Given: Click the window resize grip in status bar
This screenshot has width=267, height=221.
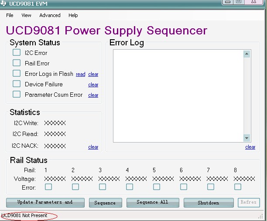Looking at the screenshot, I should pos(261,217).
